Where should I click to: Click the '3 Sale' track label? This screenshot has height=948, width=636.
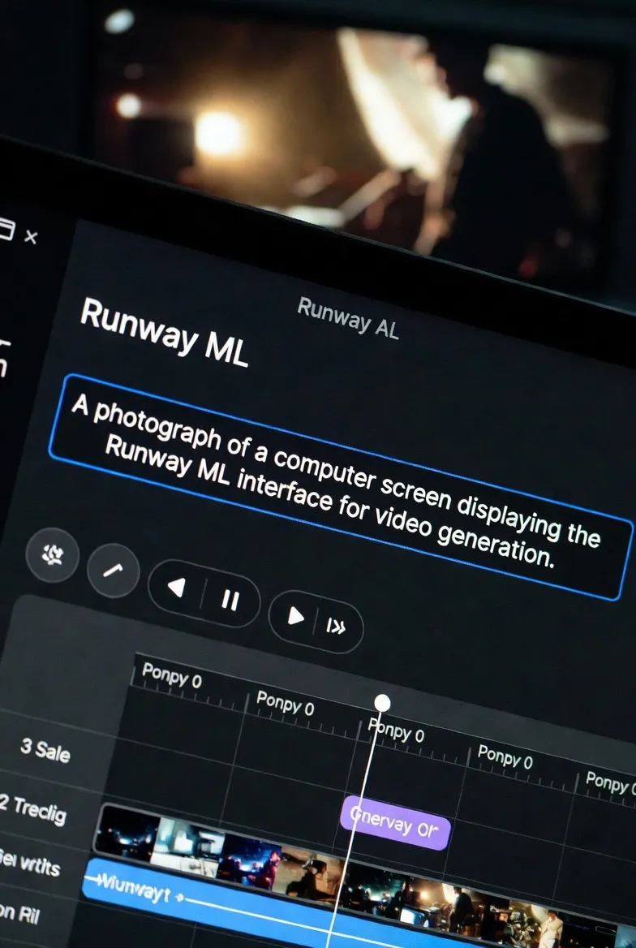(45, 750)
